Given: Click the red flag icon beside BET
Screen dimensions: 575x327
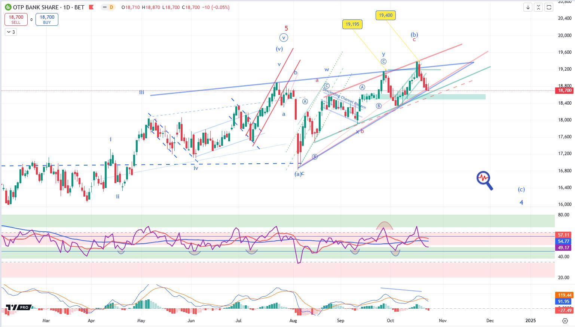Looking at the screenshot, I should [x=91, y=7].
